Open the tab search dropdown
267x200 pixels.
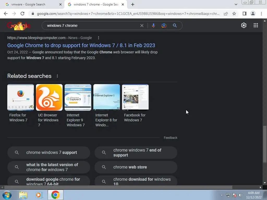236,4
